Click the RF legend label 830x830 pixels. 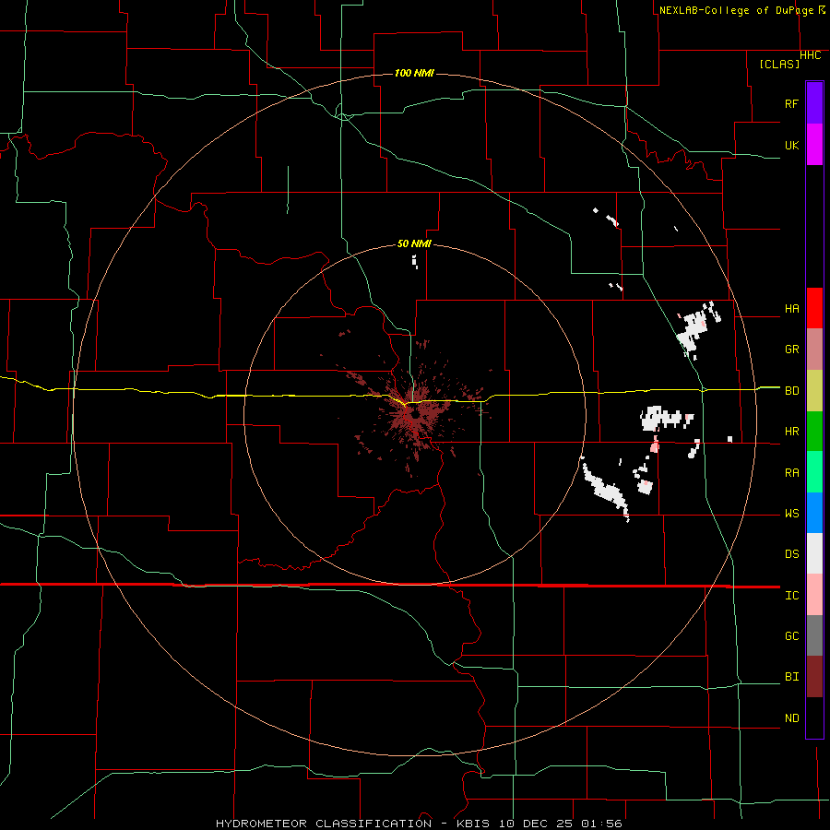[x=791, y=103]
